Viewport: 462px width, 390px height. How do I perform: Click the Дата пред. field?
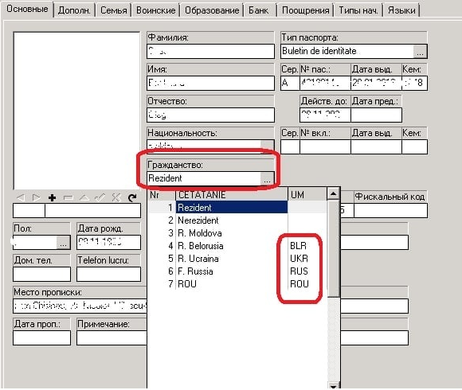(376, 115)
